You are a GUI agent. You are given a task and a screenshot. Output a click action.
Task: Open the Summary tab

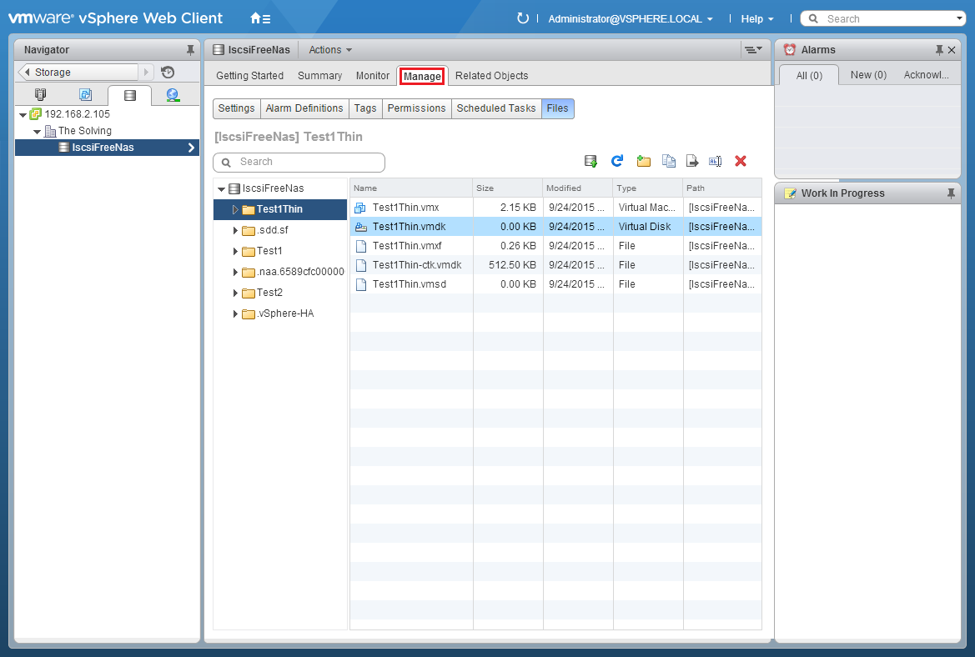(319, 76)
